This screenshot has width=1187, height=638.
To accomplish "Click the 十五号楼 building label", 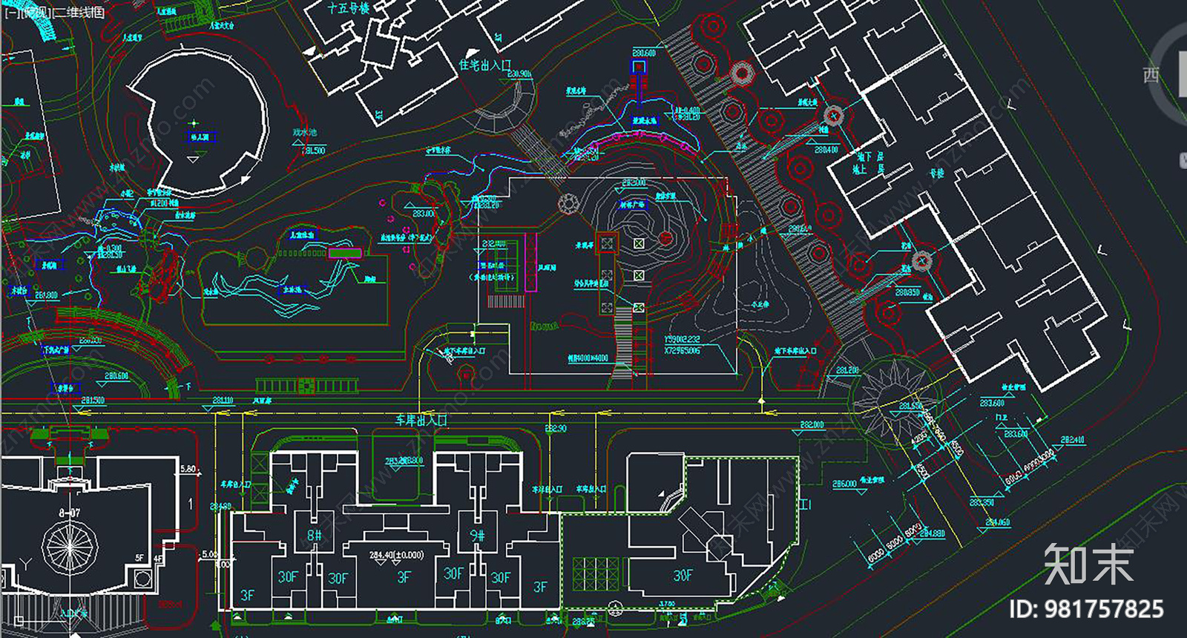I will [x=348, y=8].
